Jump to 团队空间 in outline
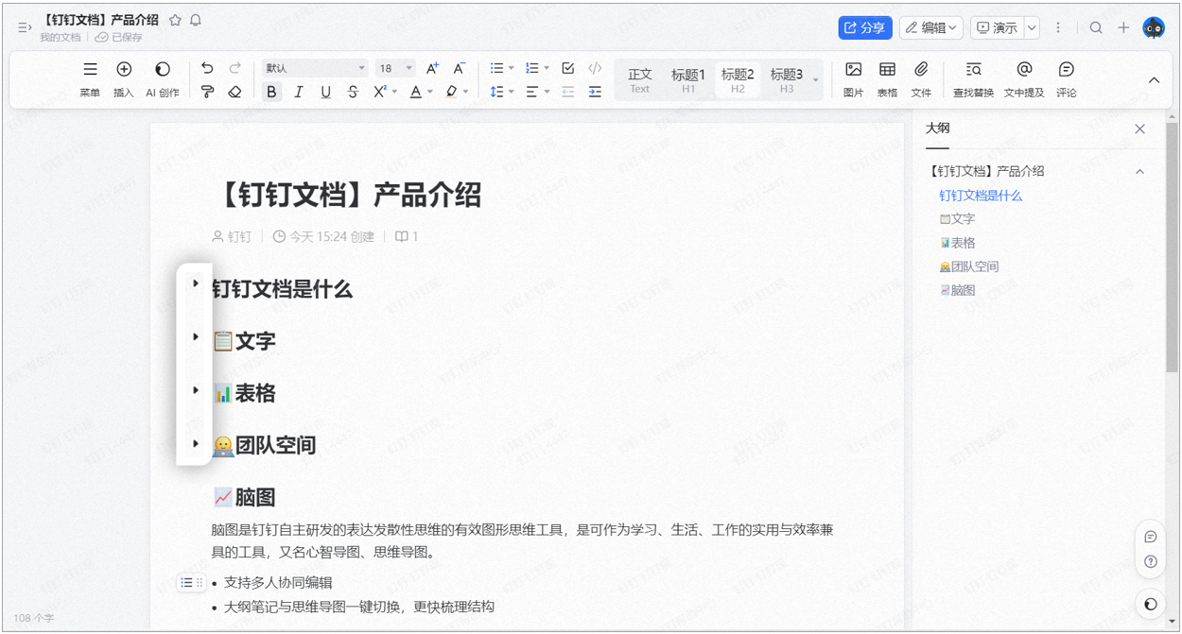 click(x=969, y=266)
